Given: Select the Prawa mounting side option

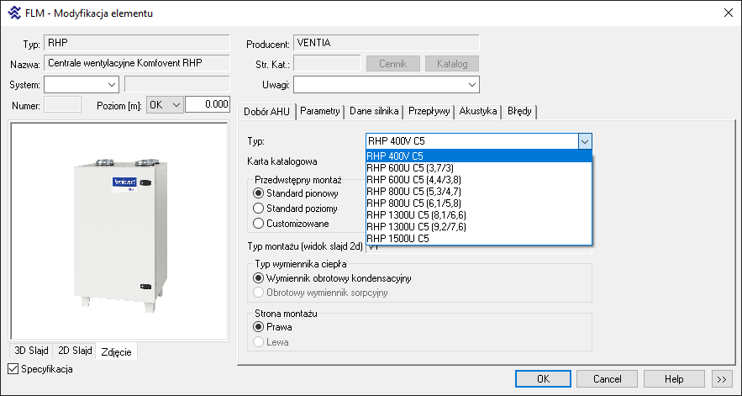Looking at the screenshot, I should pyautogui.click(x=259, y=326).
